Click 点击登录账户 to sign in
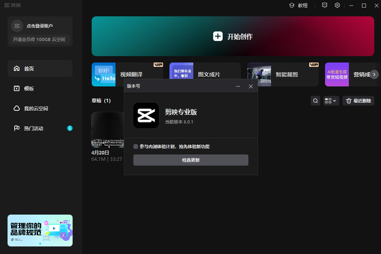The image size is (381, 254). pyautogui.click(x=40, y=26)
